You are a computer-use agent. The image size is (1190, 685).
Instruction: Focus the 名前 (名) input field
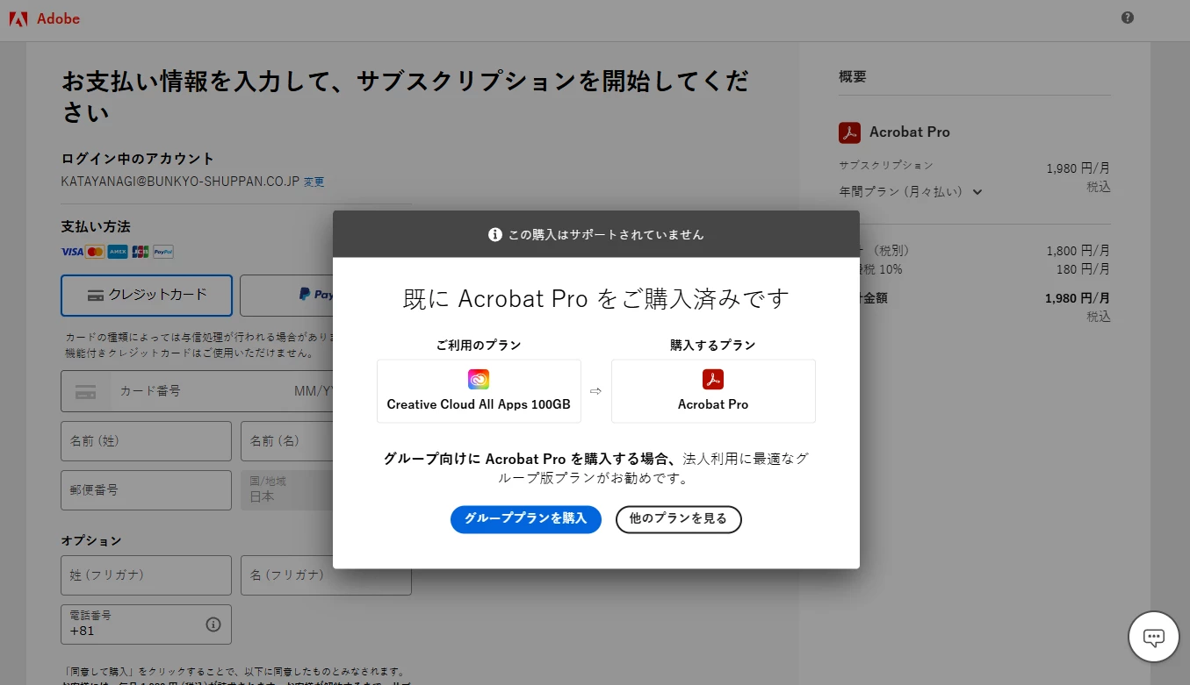[x=286, y=441]
